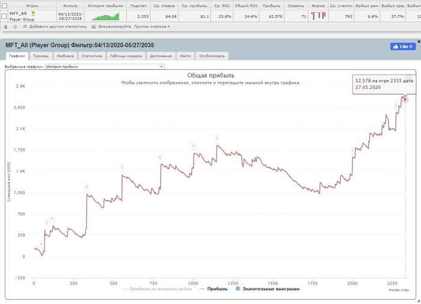Image resolution: width=421 pixels, height=304 pixels.
Task: Sort by Ср. ROI column header
Action: point(222,5)
